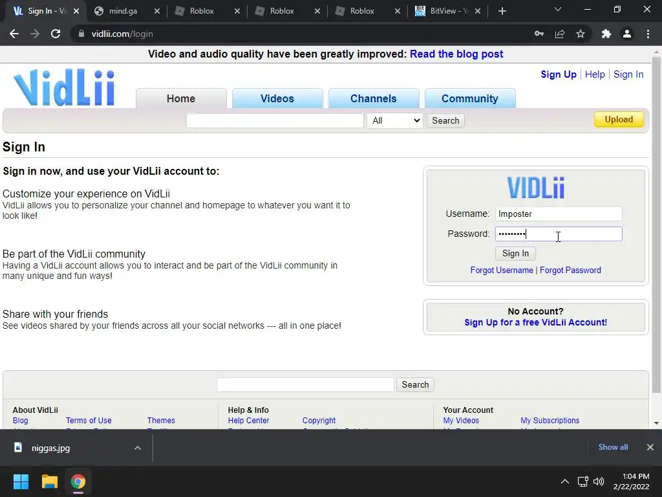Image resolution: width=662 pixels, height=497 pixels.
Task: Select the Community navigation tab
Action: (470, 98)
